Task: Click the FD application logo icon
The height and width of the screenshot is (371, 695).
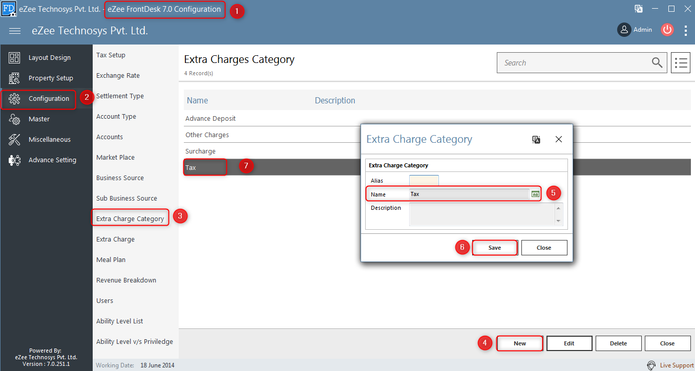Action: (x=9, y=9)
